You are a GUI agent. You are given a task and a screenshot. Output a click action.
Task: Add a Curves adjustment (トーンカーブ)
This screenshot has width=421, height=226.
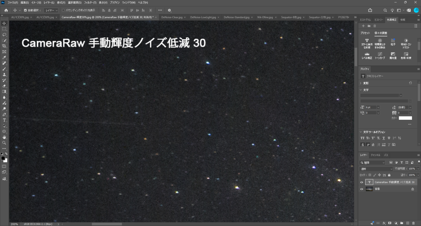click(380, 55)
